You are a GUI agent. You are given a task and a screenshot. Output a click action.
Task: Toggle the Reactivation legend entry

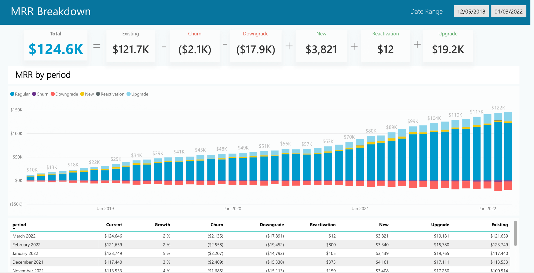(110, 94)
